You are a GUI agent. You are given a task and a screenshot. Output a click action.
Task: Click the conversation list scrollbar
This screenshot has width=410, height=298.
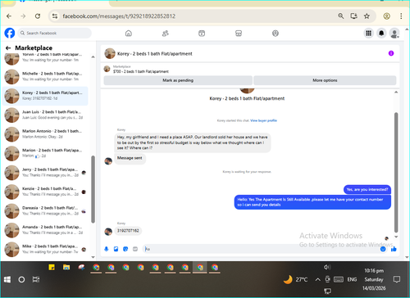93,189
